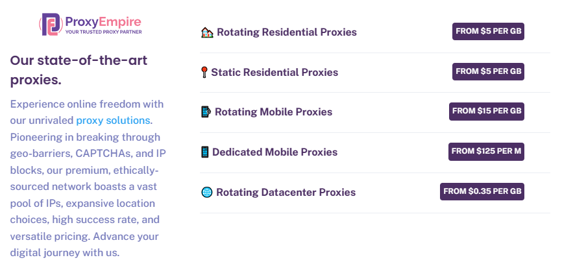Open the Rotating Mobile Proxies title link
This screenshot has width=562, height=273.
click(273, 112)
